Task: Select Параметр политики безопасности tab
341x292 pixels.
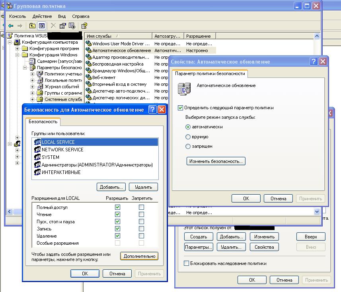Action: [210, 73]
